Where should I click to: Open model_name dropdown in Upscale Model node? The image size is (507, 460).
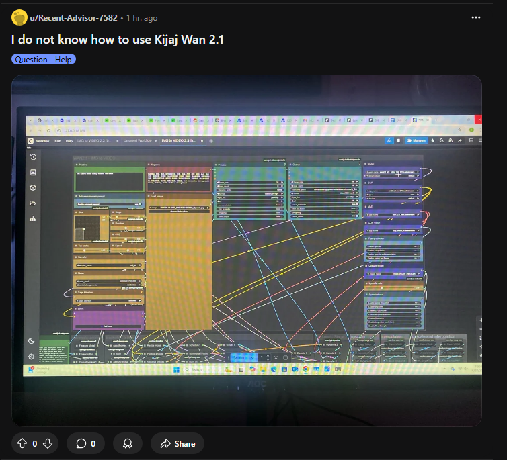point(393,274)
